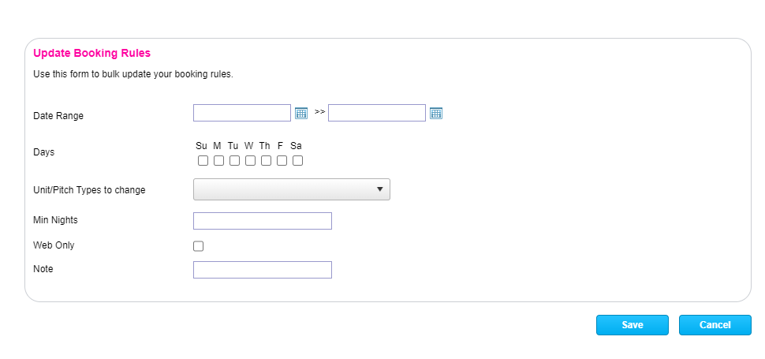Tick the Monday checkbox
The height and width of the screenshot is (359, 765).
pos(218,161)
